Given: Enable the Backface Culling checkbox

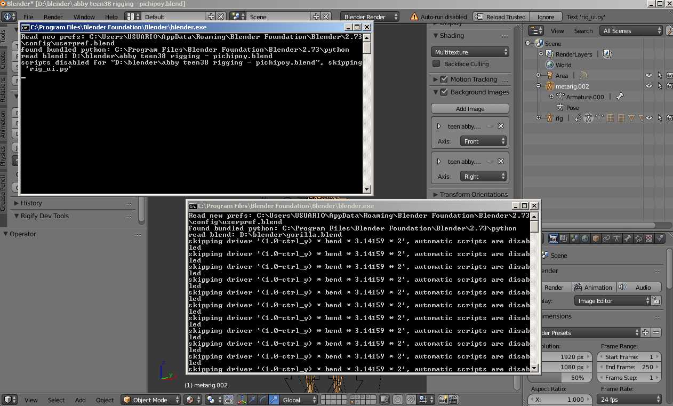Looking at the screenshot, I should [x=436, y=64].
